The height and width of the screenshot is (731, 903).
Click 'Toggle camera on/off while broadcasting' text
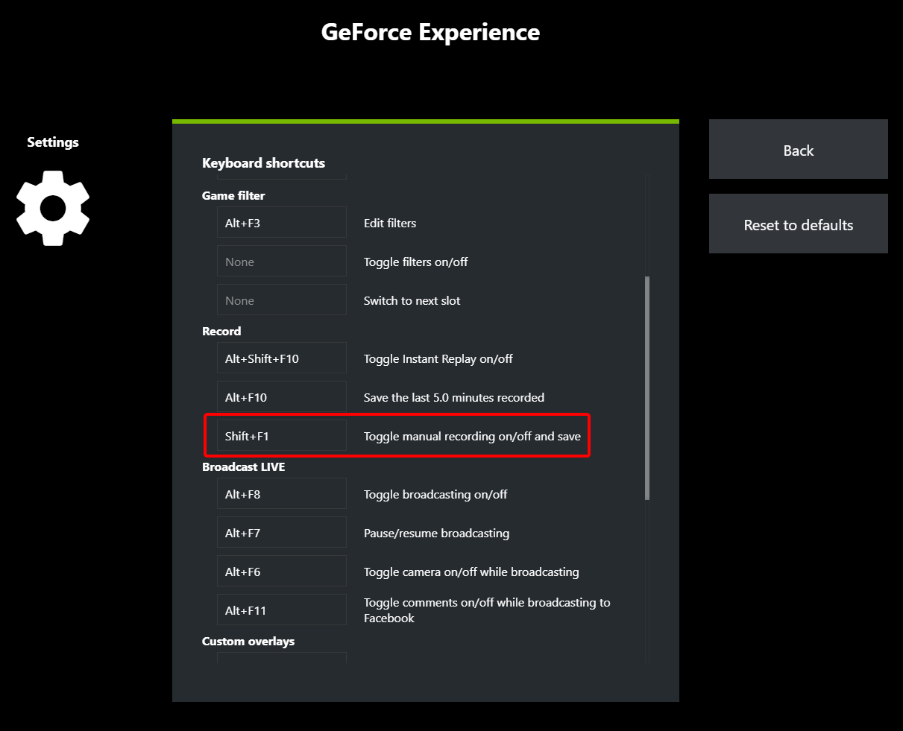[x=471, y=572]
